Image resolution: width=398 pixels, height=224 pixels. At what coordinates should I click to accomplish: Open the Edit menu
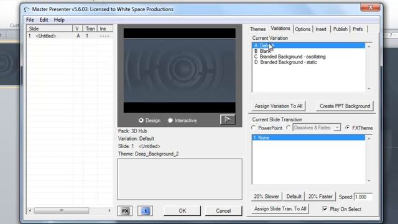44,20
